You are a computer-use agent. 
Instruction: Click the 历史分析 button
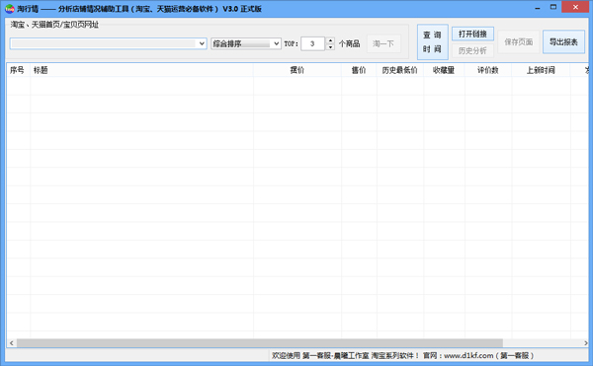point(472,50)
